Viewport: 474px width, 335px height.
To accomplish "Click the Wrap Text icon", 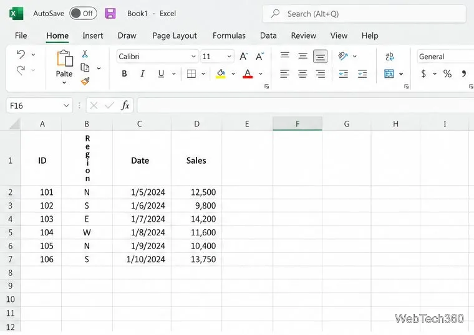I will (390, 57).
